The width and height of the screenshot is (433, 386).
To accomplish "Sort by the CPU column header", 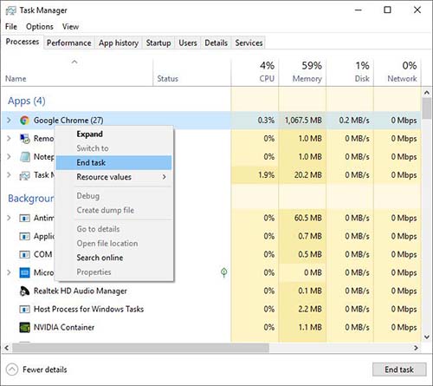I will tap(255, 72).
